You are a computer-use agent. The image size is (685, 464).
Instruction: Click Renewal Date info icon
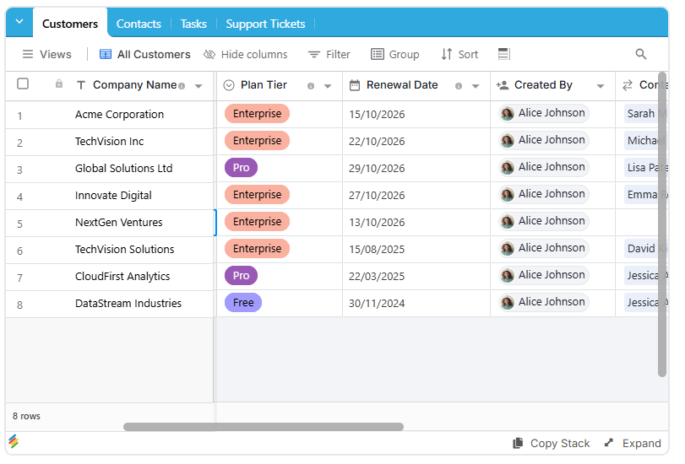click(x=459, y=86)
